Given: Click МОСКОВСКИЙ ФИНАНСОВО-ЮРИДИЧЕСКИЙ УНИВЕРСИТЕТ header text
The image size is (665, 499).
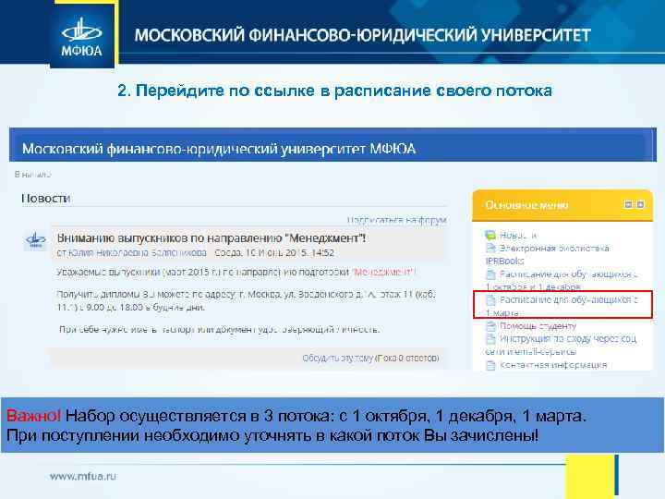Looking at the screenshot, I should (x=363, y=35).
